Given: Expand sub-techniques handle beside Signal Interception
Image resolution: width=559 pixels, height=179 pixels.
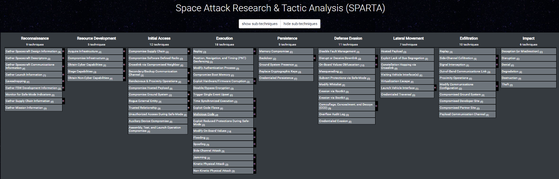Looking at the screenshot, I should click(x=497, y=65).
